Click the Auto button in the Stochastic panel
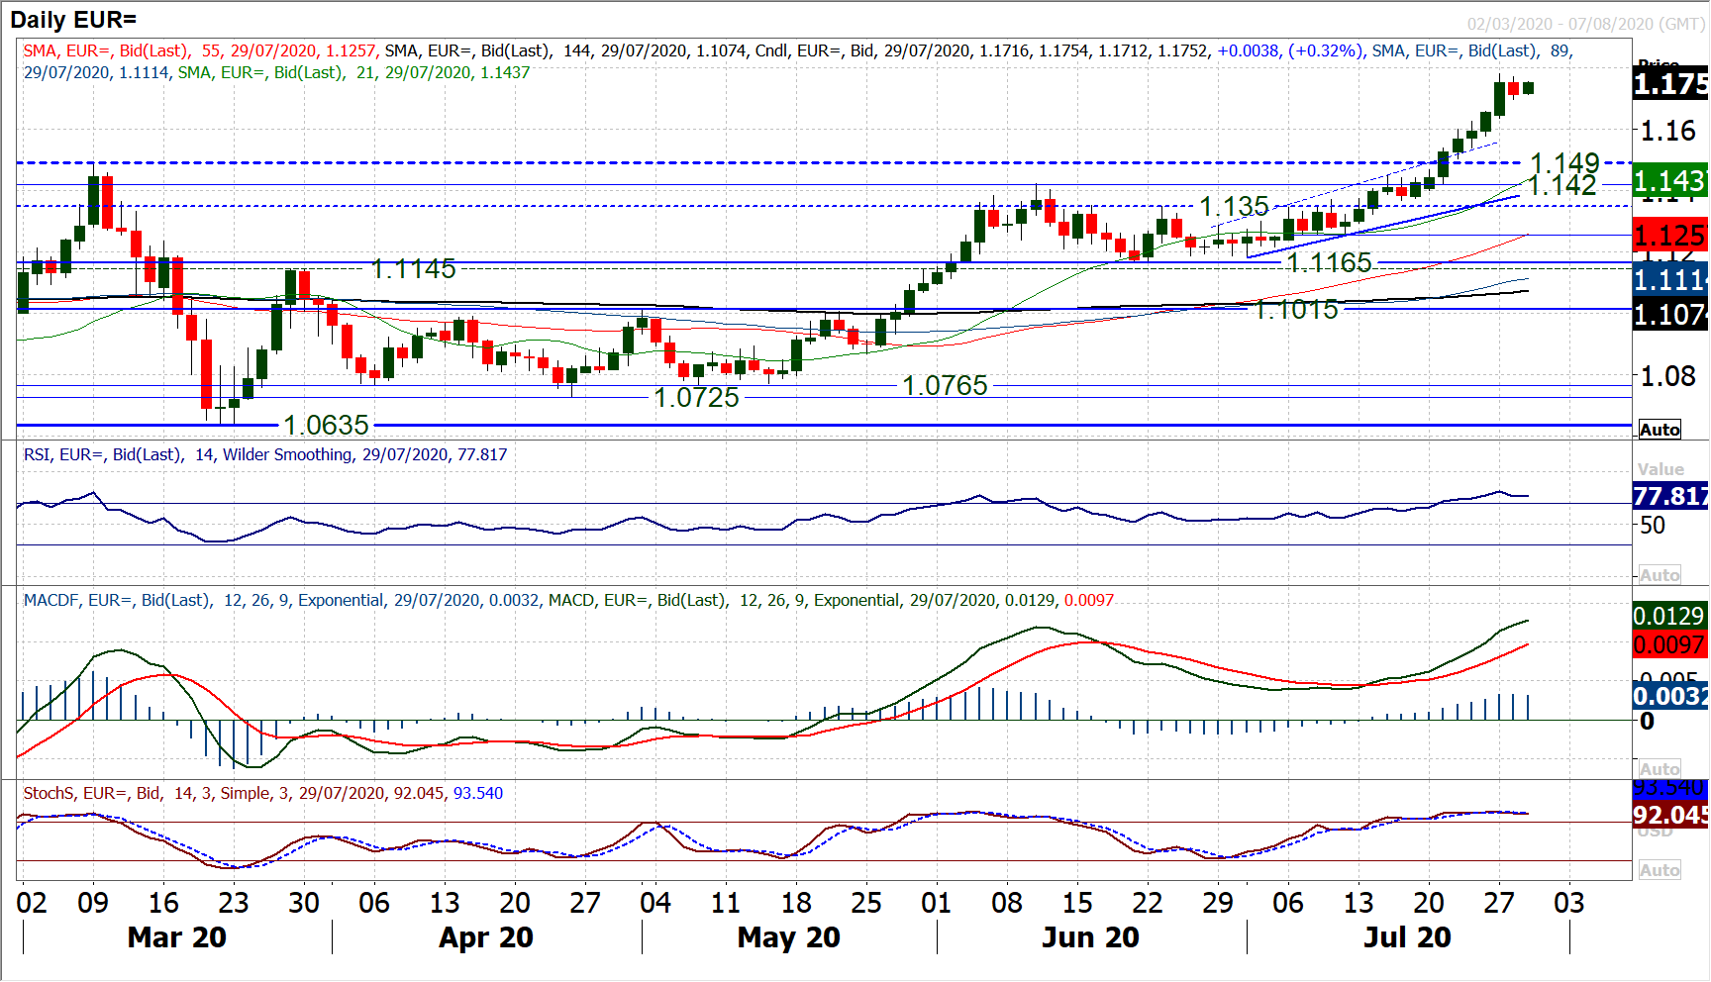The image size is (1711, 982). tap(1660, 869)
